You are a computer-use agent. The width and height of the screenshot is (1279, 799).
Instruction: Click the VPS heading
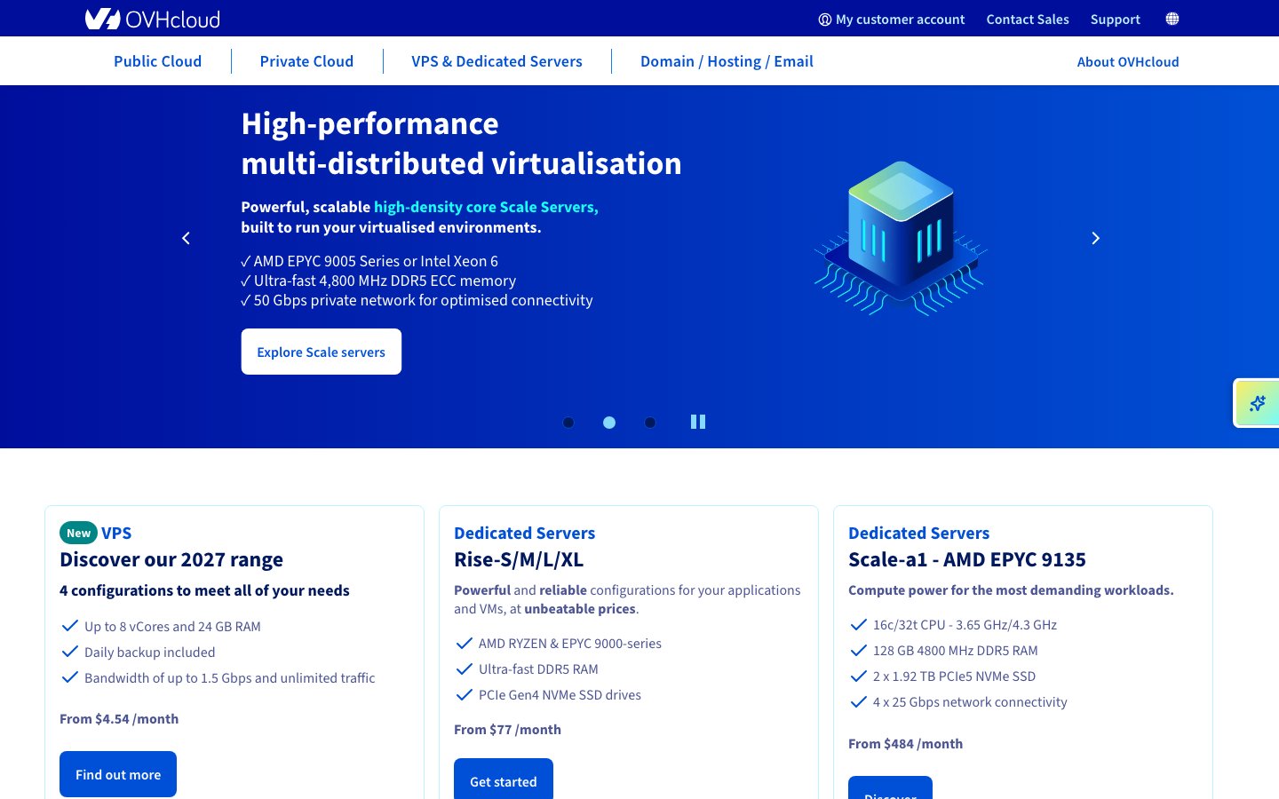pyautogui.click(x=116, y=533)
